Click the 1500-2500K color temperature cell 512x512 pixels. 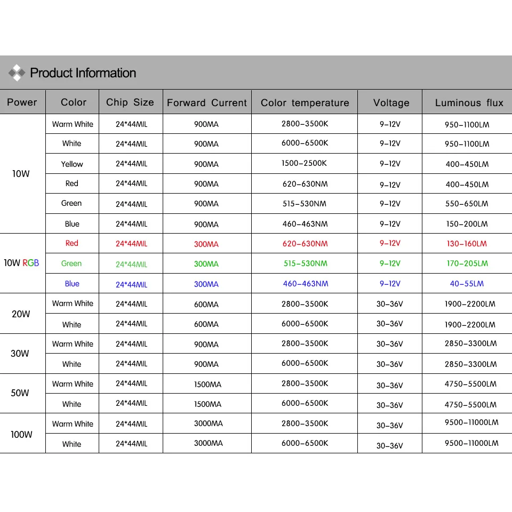pyautogui.click(x=305, y=163)
